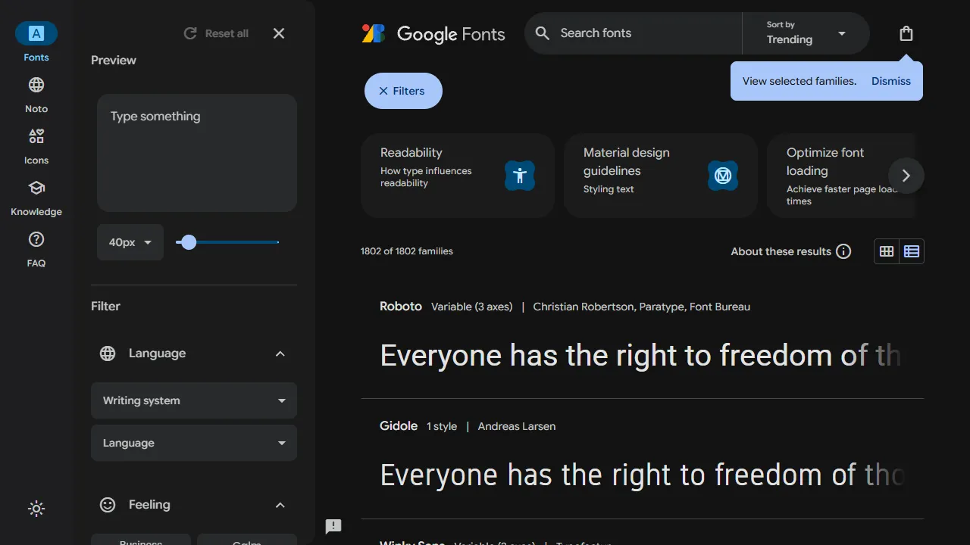Screen dimensions: 970x545
Task: Open the Language dropdown field
Action: pyautogui.click(x=194, y=443)
